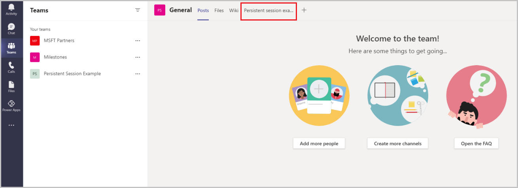Open Files in the left rail
Image resolution: width=518 pixels, height=188 pixels.
[x=11, y=87]
